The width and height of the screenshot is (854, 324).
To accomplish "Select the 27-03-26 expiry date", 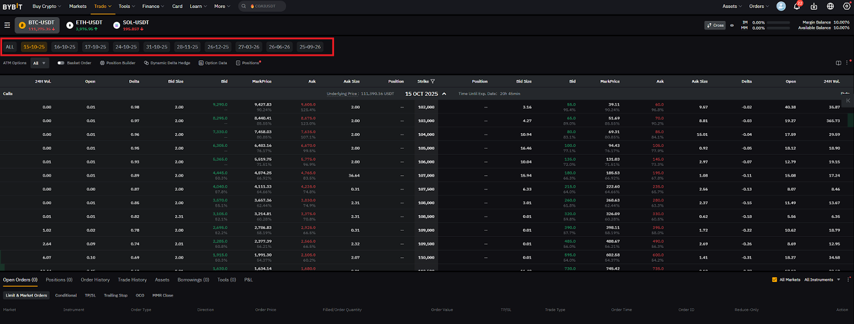I will coord(249,47).
